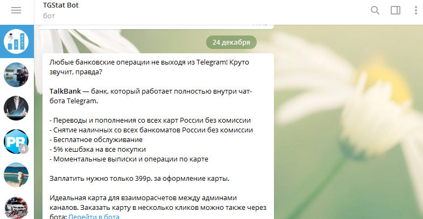Open the chat with car avatar
The width and height of the screenshot is (423, 219).
click(x=16, y=208)
